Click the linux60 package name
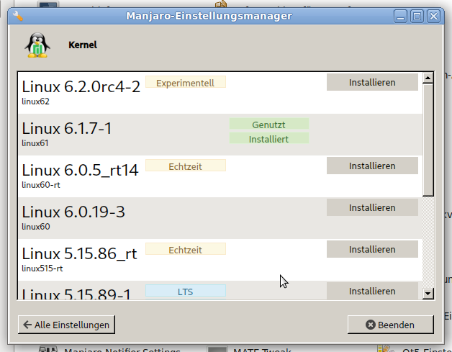 click(36, 227)
